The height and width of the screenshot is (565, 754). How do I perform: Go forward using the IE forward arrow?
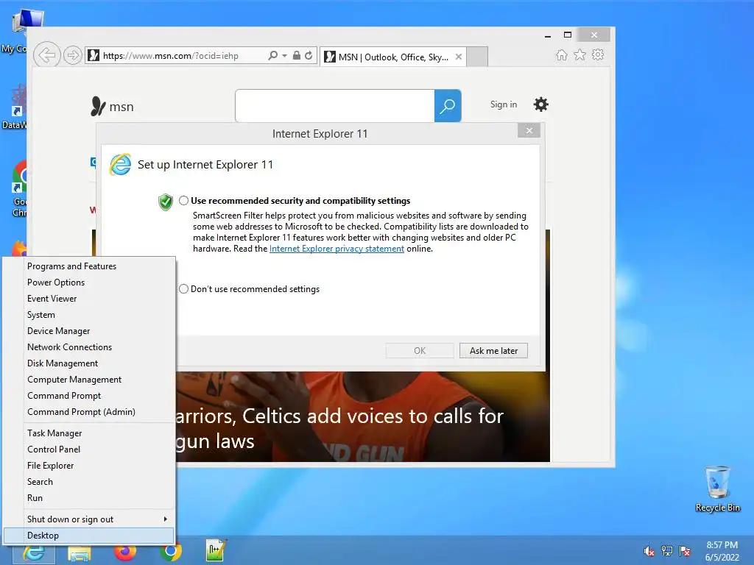point(73,55)
